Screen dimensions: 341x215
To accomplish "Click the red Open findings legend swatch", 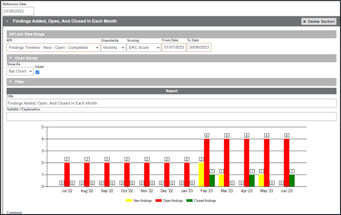I will click(158, 201).
